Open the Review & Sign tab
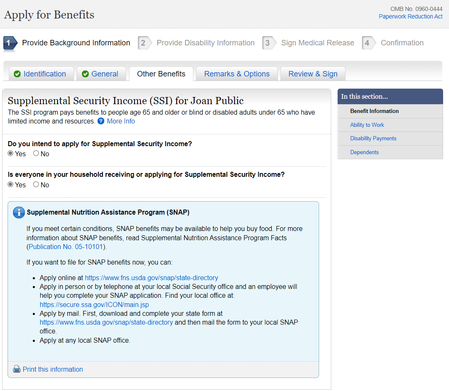449x391 pixels. pos(313,74)
